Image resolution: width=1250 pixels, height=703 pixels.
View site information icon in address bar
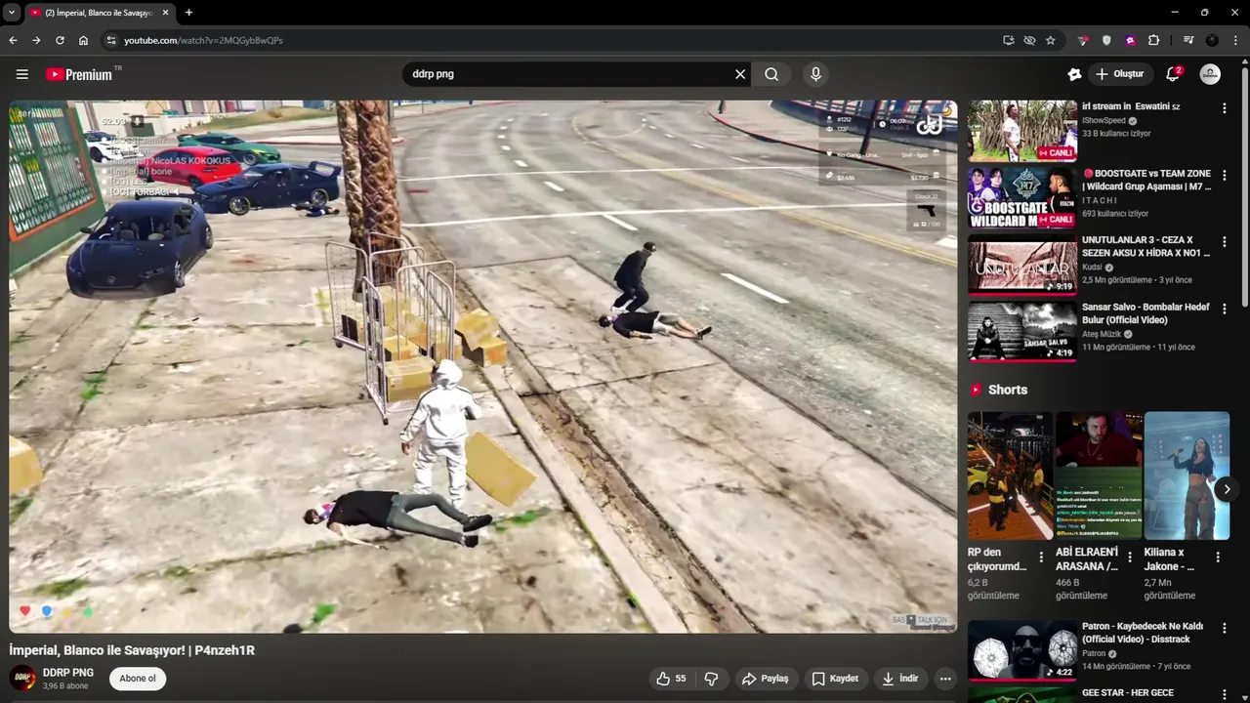(x=111, y=40)
